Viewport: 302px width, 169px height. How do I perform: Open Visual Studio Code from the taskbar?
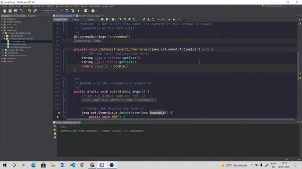point(73,165)
